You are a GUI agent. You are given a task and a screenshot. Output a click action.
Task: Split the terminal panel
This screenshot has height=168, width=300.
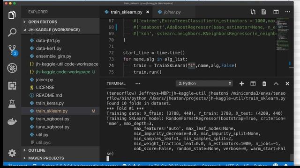[253, 84]
